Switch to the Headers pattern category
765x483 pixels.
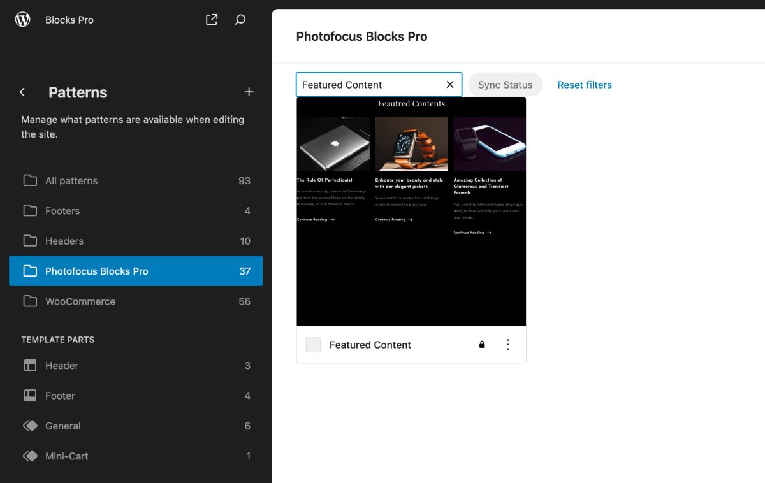coord(66,241)
